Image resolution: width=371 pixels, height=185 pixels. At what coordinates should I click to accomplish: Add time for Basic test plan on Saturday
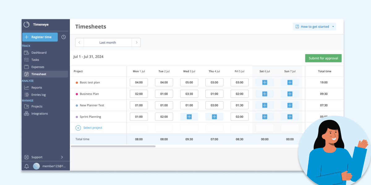(x=264, y=82)
